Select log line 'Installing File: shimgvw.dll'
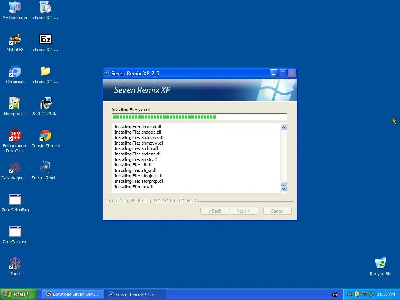Image resolution: width=400 pixels, height=300 pixels. click(139, 143)
